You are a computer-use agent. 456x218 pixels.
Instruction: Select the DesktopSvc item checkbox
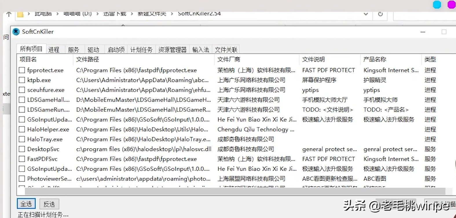click(x=22, y=149)
